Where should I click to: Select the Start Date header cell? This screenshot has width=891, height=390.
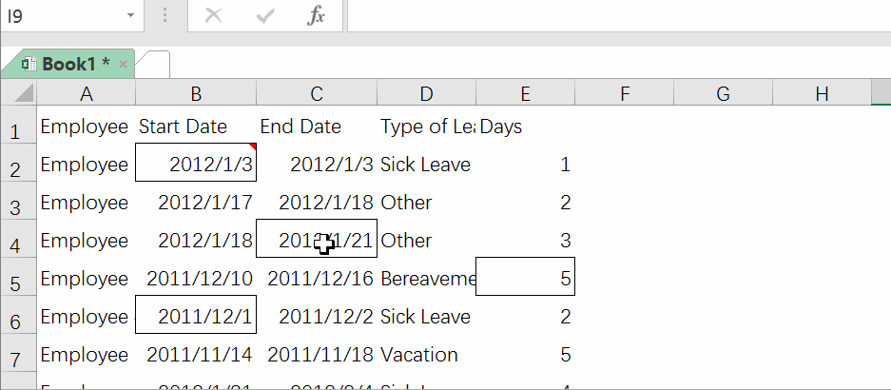click(196, 127)
